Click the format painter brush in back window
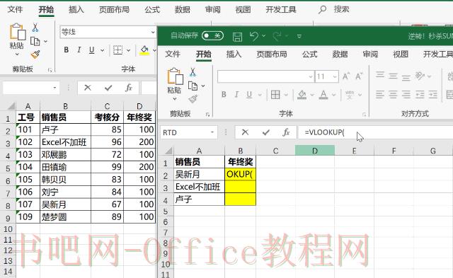The width and height of the screenshot is (453, 278). click(x=35, y=54)
